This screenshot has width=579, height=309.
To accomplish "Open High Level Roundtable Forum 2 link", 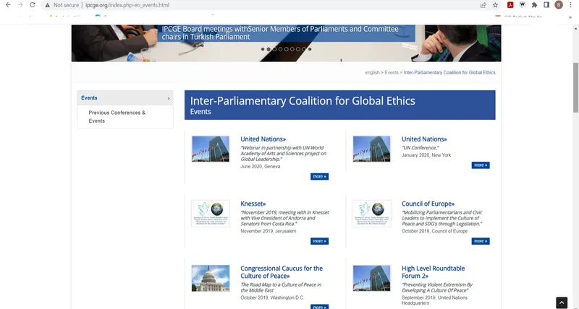I will (433, 272).
